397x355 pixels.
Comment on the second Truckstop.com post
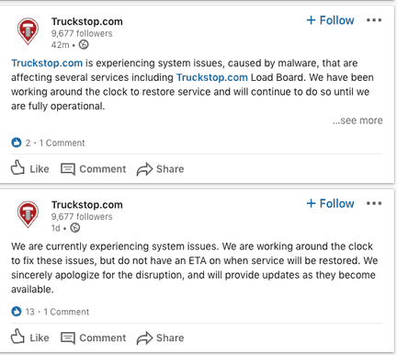click(x=94, y=338)
